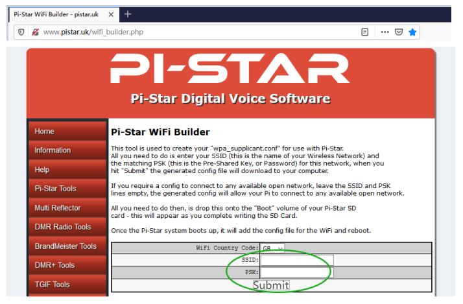Click the Submit button
The image size is (463, 304).
pyautogui.click(x=271, y=285)
